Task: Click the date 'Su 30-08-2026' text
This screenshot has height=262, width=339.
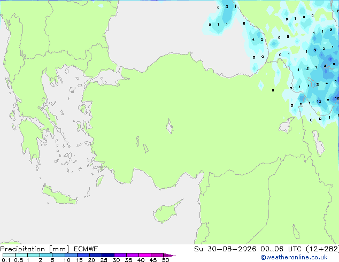Action: coord(225,249)
